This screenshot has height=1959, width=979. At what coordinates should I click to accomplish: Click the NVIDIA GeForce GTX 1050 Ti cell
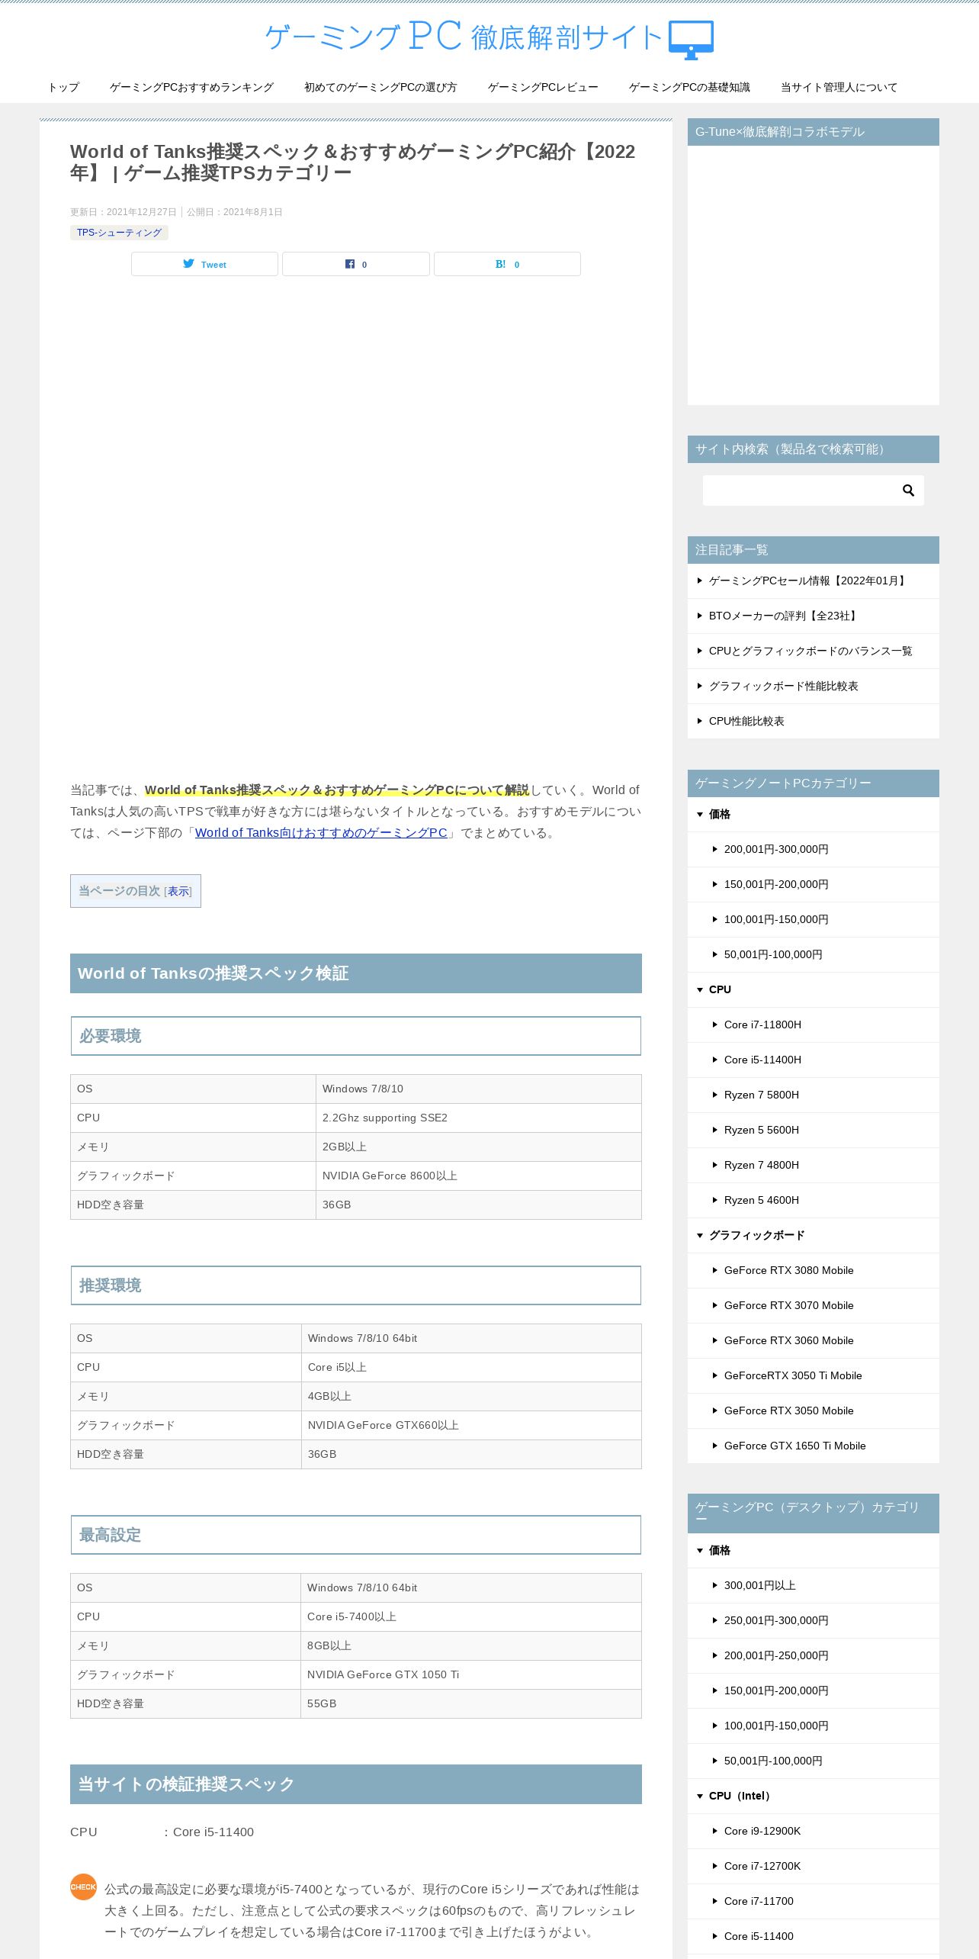pos(470,1675)
